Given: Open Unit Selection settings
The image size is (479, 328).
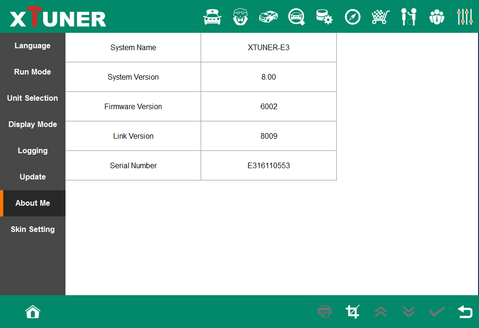Looking at the screenshot, I should 33,98.
